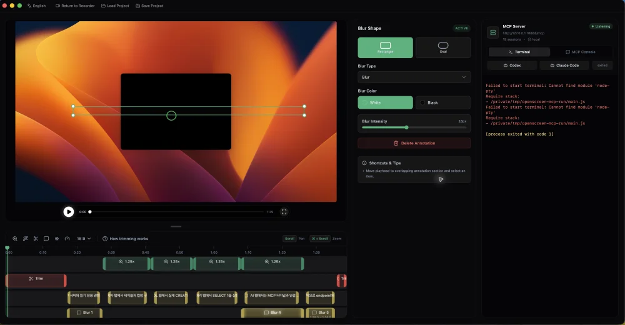Click the 1:00 mark on timeline ruler
The image size is (625, 325).
(214, 252)
